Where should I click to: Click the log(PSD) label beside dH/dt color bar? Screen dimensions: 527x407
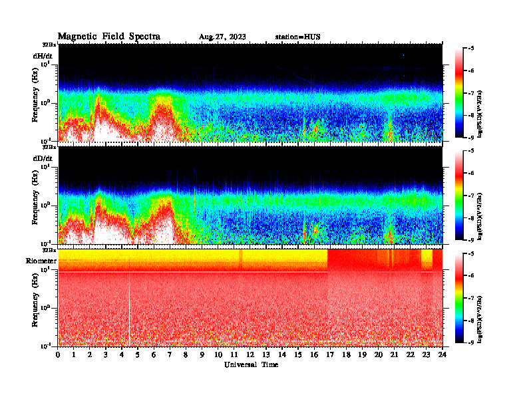coord(480,114)
